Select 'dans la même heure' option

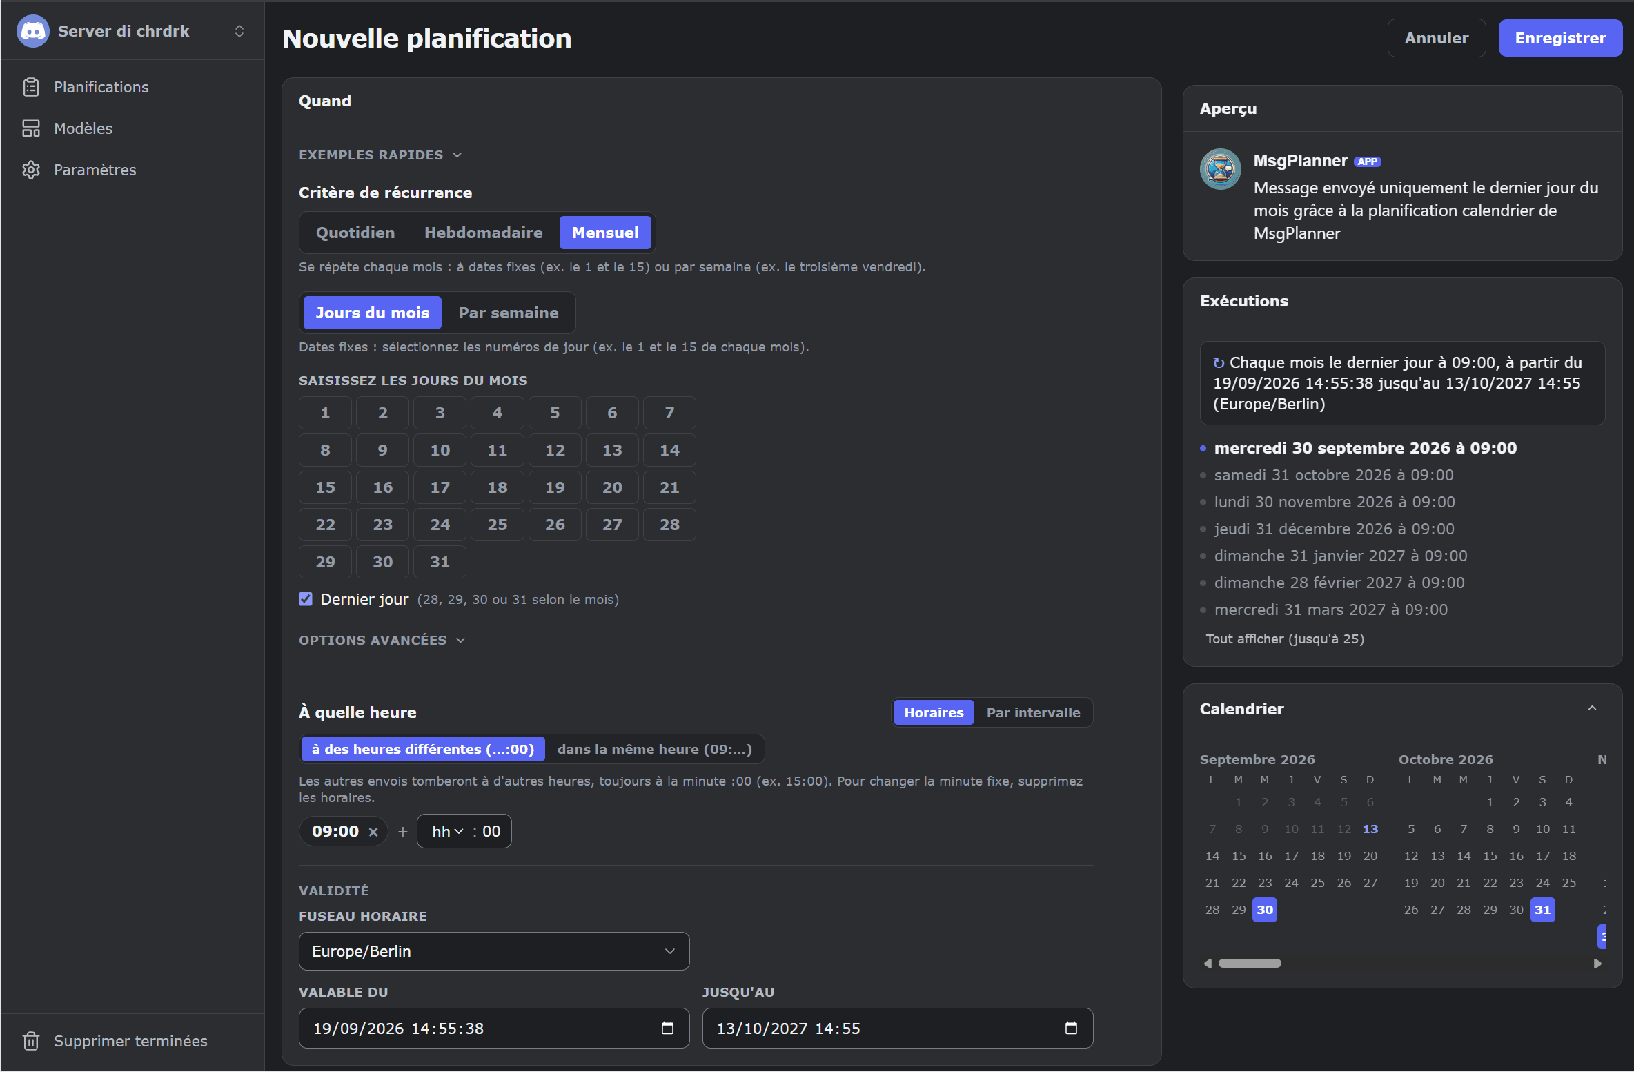click(654, 749)
